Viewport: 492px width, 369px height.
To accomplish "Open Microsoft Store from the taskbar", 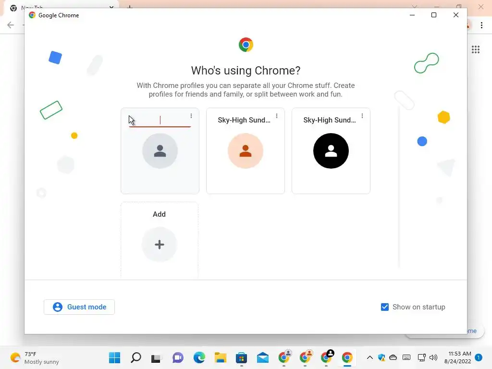I will pos(241,357).
